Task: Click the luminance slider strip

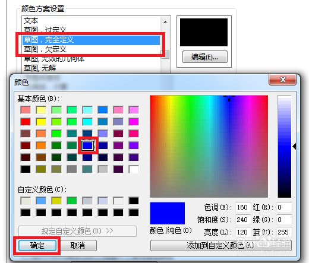Action: [x=285, y=147]
